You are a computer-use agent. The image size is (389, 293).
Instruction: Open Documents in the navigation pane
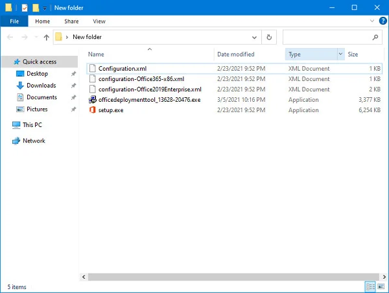[41, 97]
